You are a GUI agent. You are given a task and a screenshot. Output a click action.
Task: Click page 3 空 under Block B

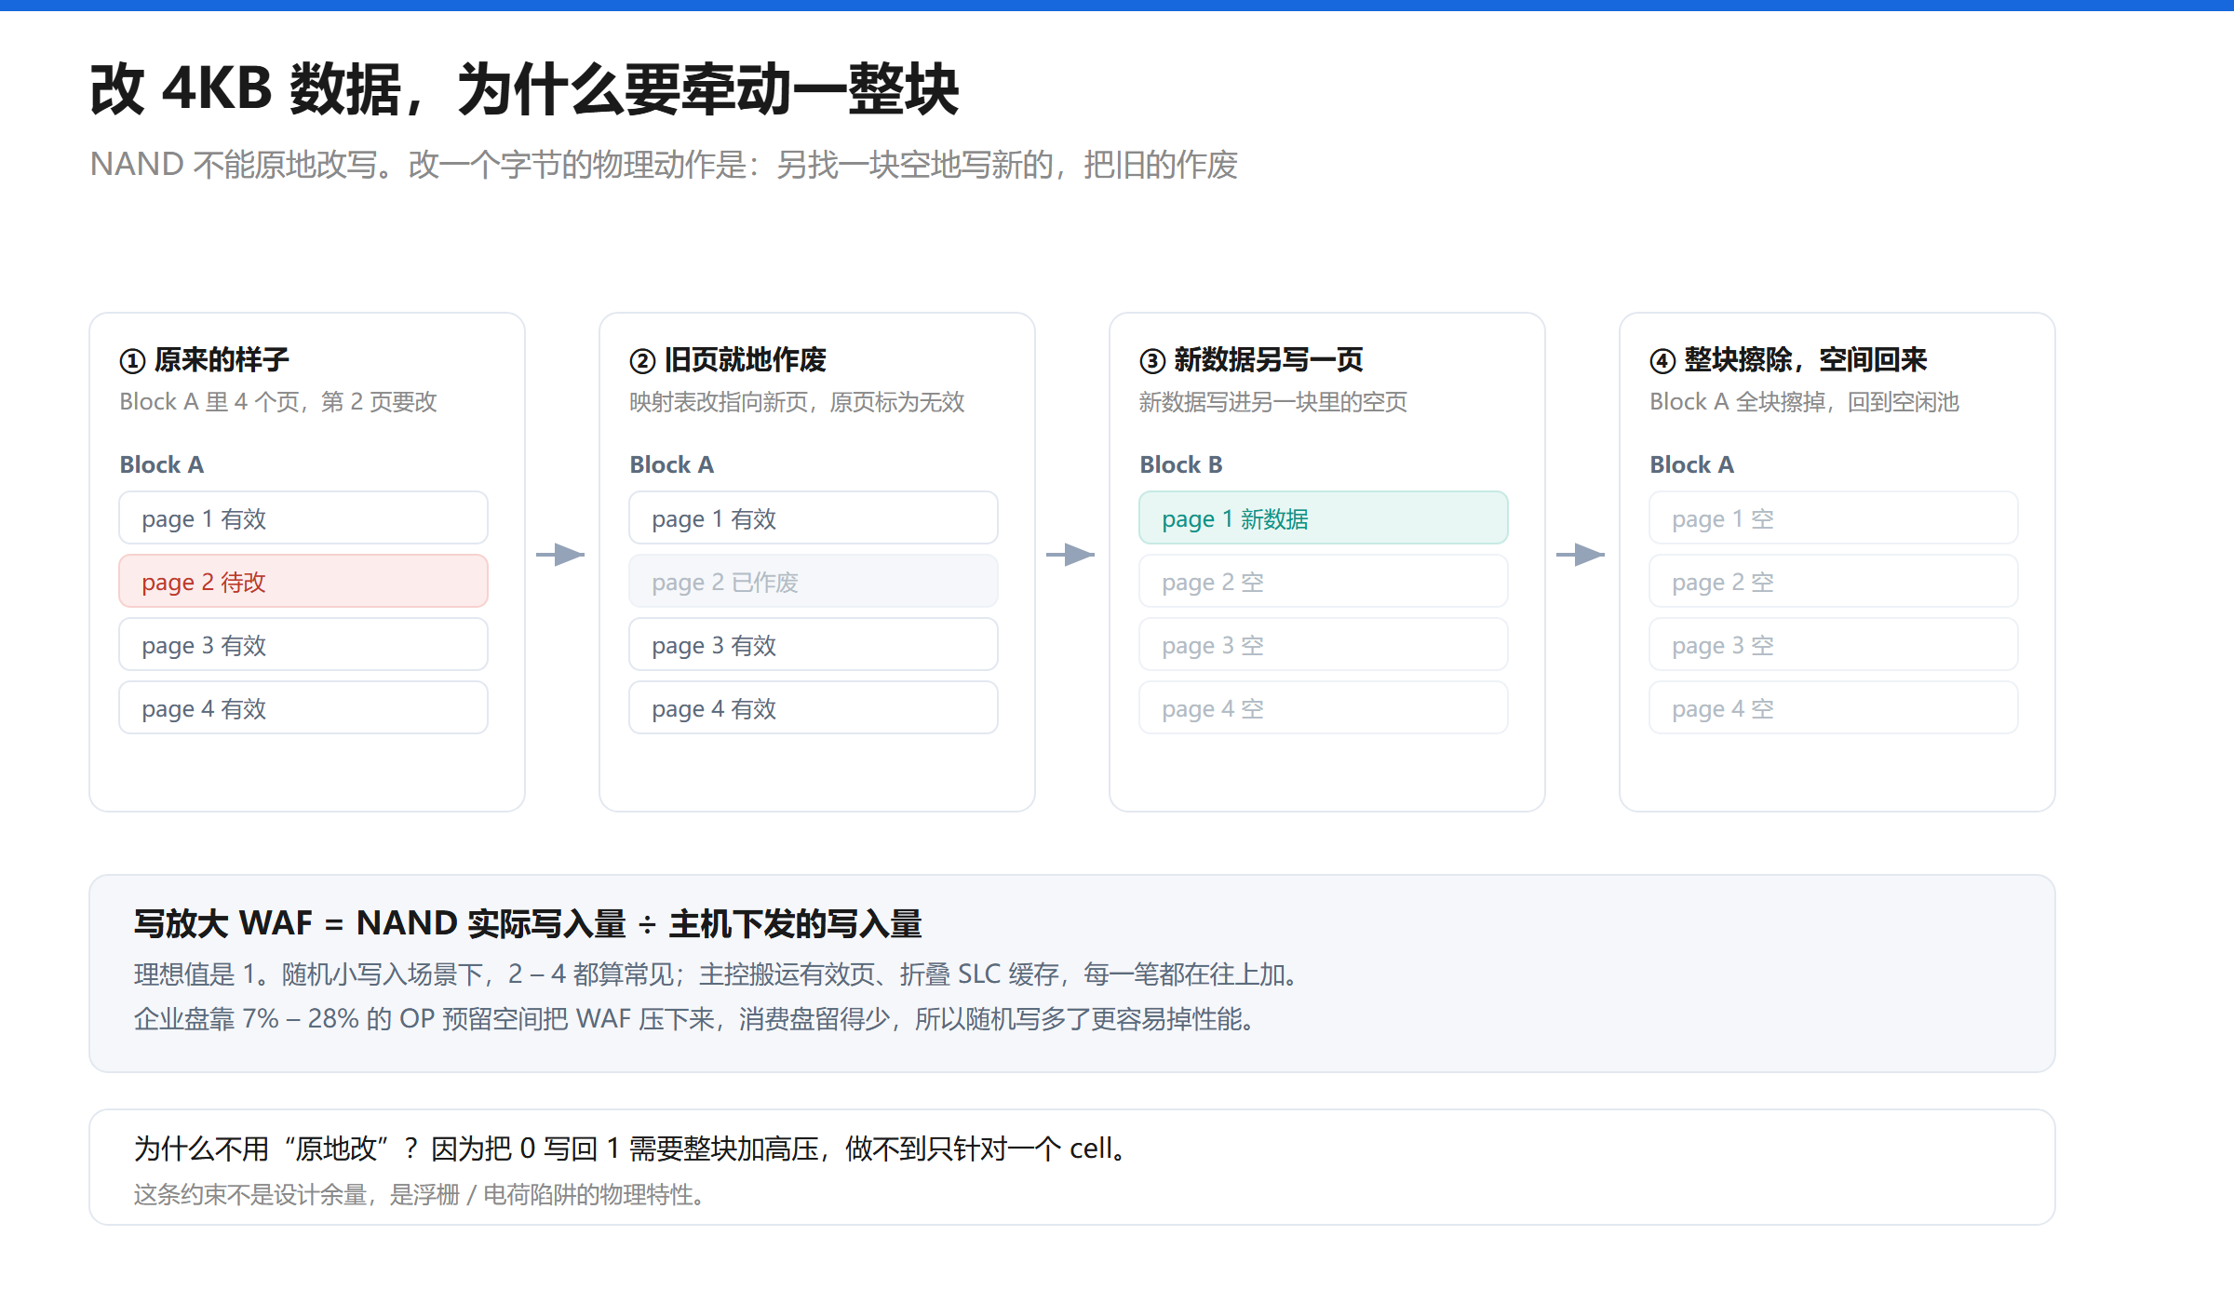click(1324, 645)
